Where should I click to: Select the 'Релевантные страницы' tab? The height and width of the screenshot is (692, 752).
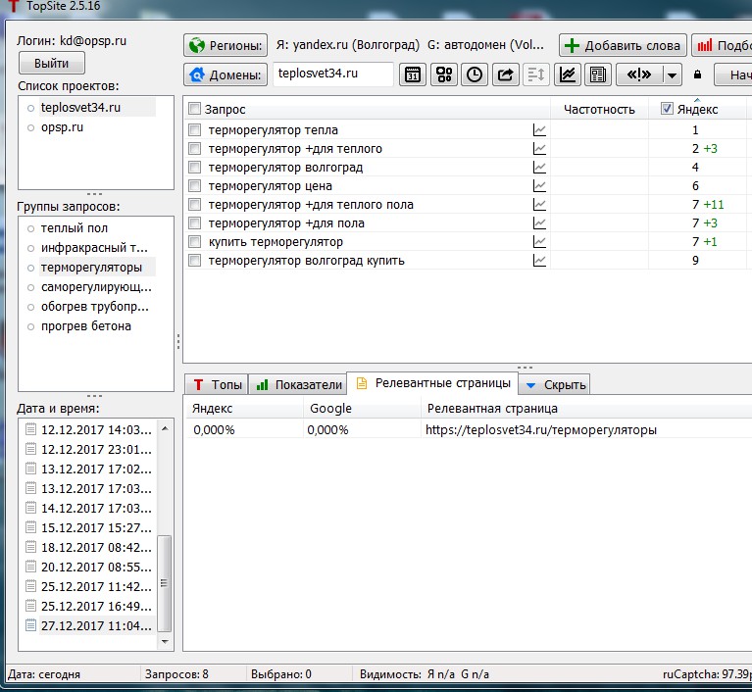tap(432, 383)
